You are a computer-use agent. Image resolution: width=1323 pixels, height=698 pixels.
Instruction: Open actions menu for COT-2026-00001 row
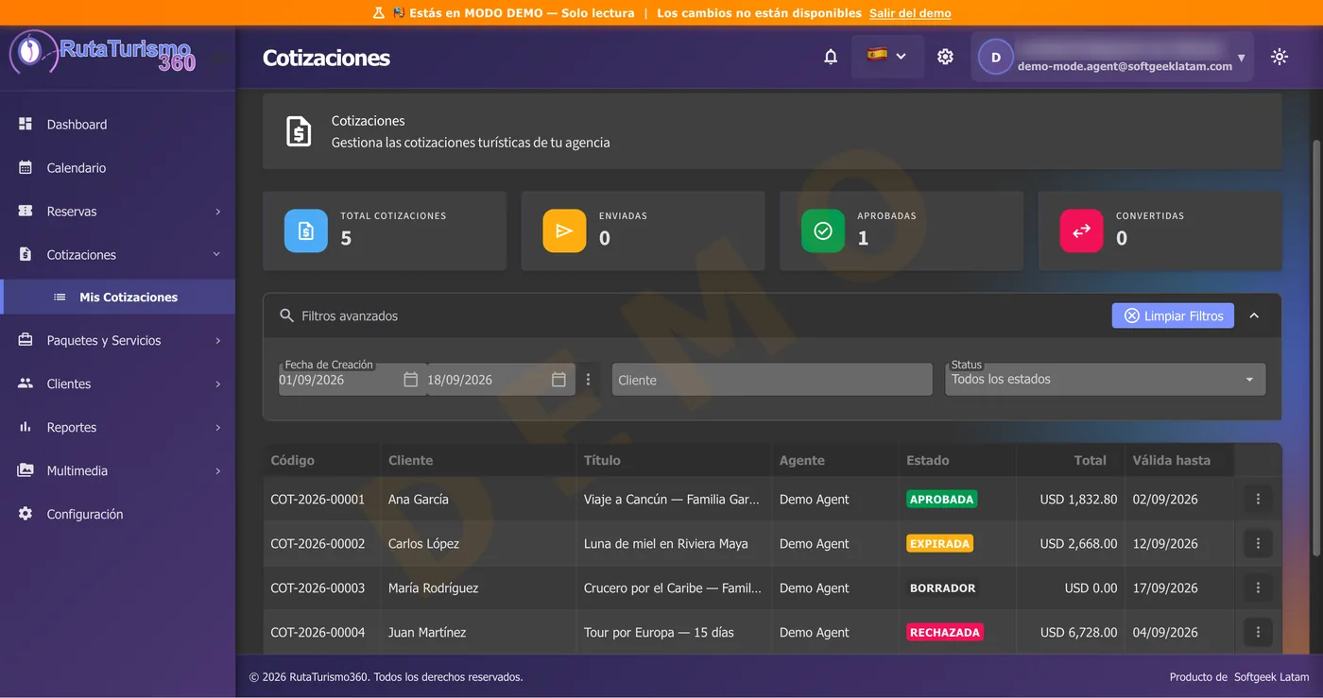(x=1258, y=499)
